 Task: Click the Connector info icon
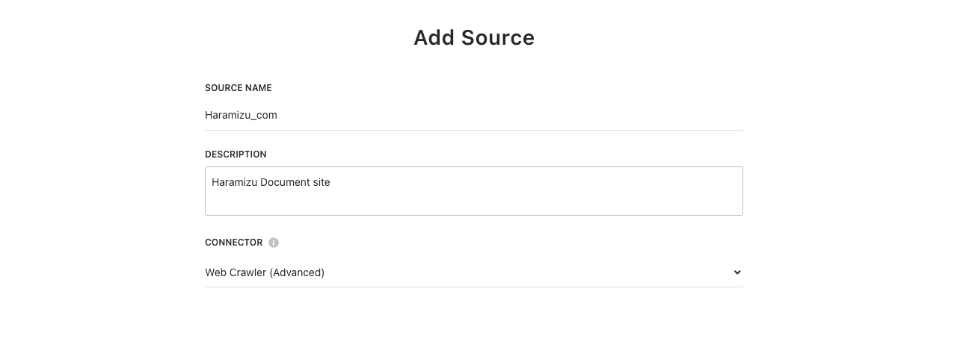point(274,243)
